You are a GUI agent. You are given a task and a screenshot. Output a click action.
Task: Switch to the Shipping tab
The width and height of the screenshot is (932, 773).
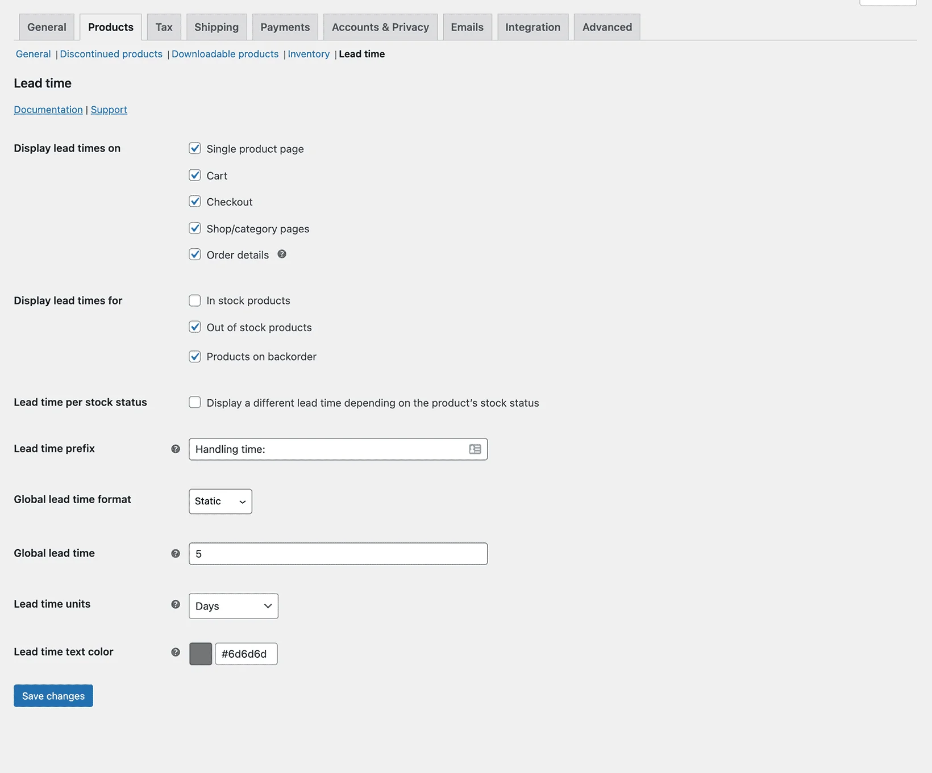(x=216, y=27)
